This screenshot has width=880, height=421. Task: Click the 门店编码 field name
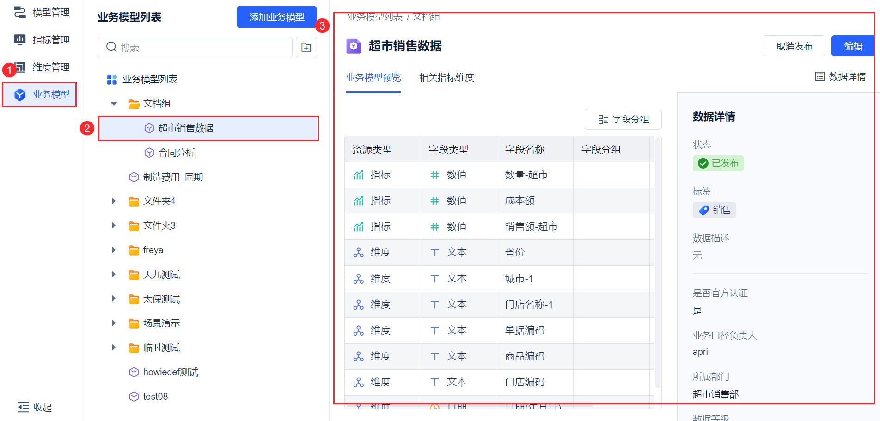click(525, 382)
